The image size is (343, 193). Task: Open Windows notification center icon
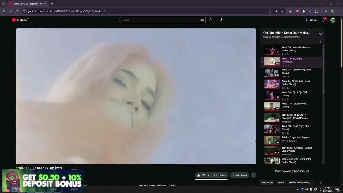[337, 190]
